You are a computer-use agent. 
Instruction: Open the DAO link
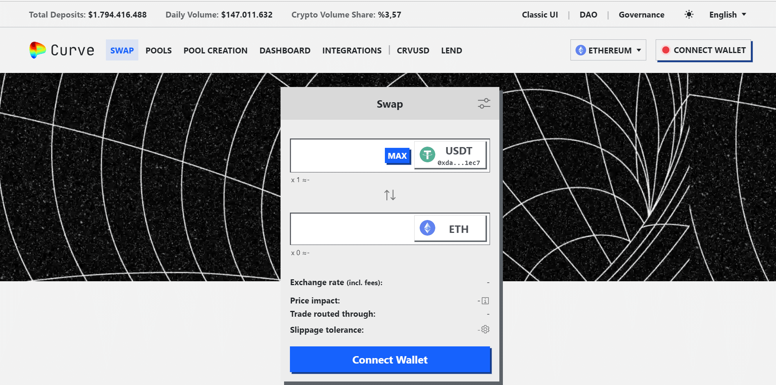pyautogui.click(x=588, y=15)
